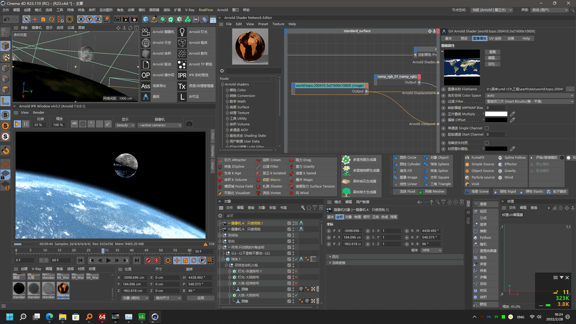Click the Arnold 散列 scatter icon

[x=182, y=53]
